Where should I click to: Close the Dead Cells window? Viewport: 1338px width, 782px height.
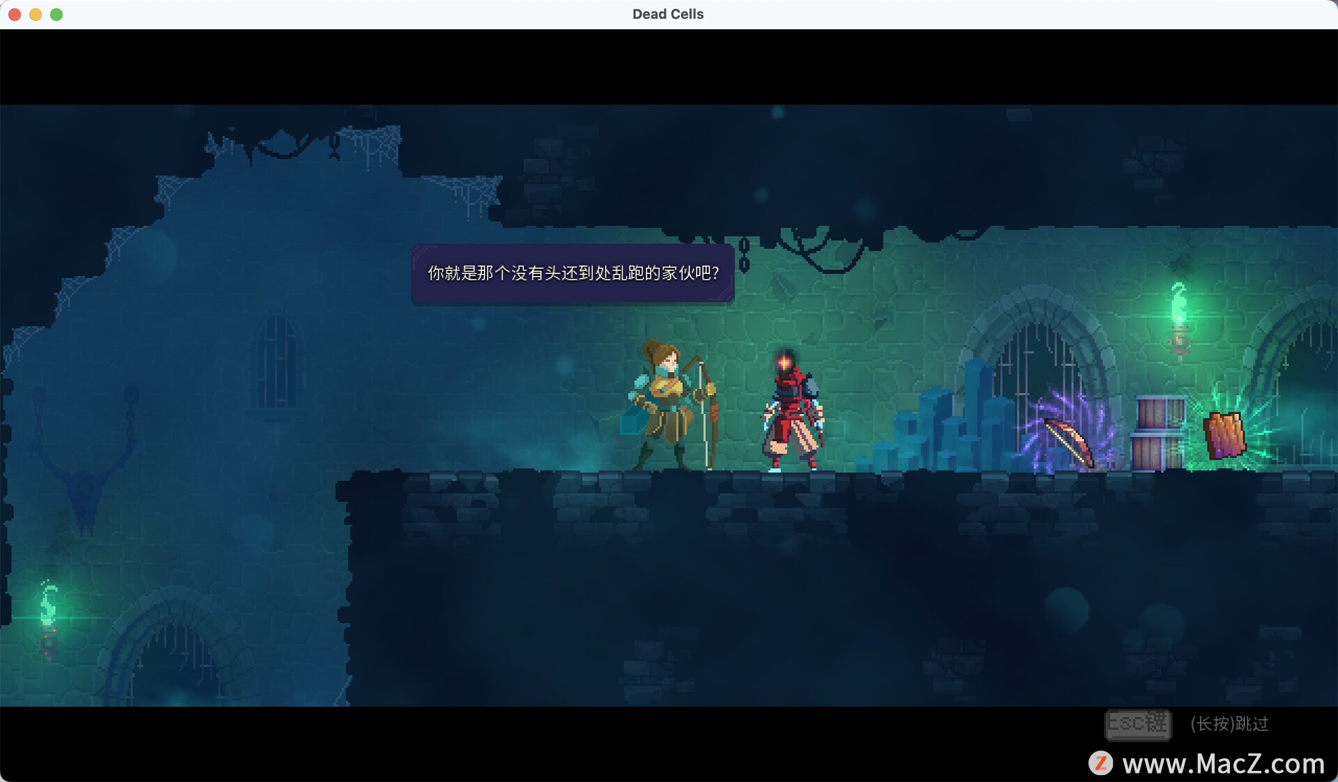(x=15, y=15)
